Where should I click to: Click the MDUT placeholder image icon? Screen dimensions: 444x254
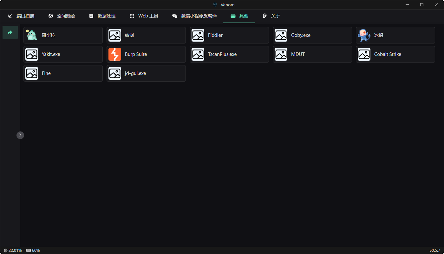(281, 54)
